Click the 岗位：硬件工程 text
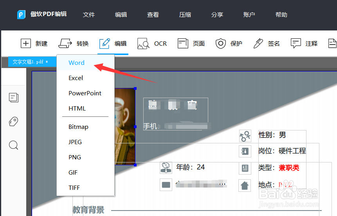Image resolution: width=337 pixels, height=216 pixels. pos(282,151)
